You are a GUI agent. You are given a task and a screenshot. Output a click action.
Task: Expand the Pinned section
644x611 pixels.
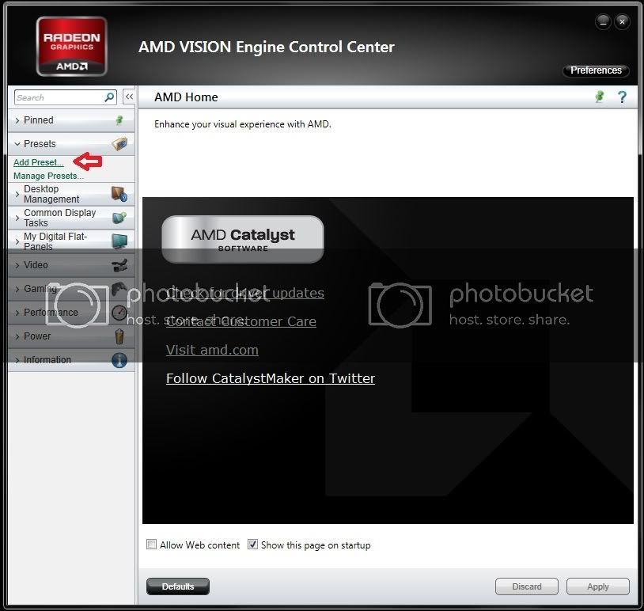click(x=17, y=120)
